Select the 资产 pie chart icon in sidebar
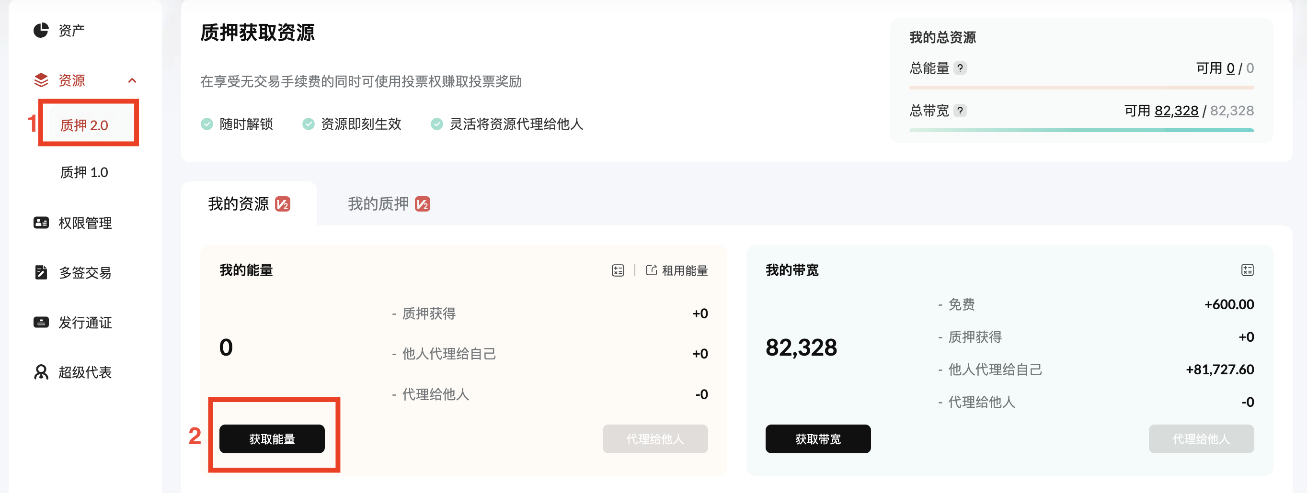The width and height of the screenshot is (1307, 493). [42, 30]
